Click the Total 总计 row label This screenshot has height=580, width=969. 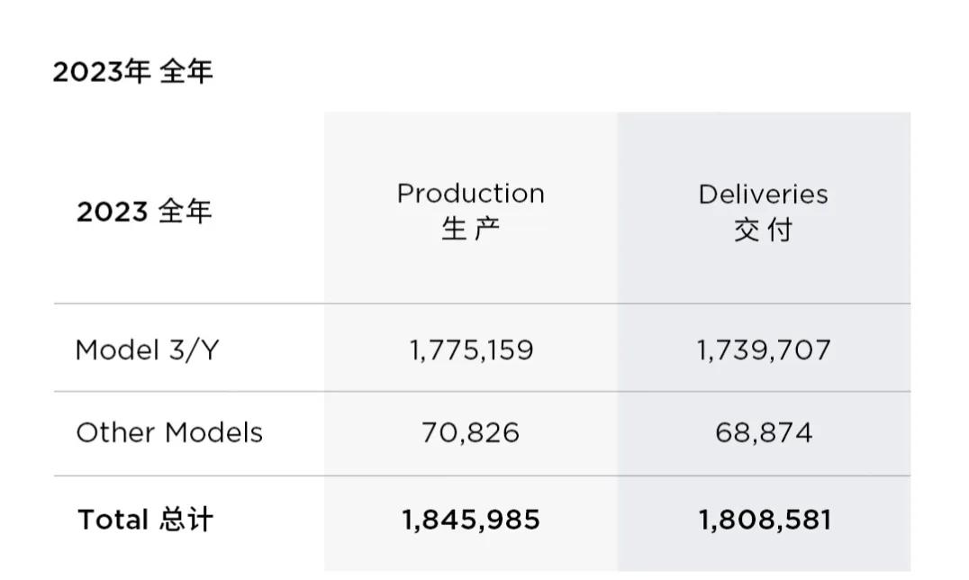tap(145, 520)
